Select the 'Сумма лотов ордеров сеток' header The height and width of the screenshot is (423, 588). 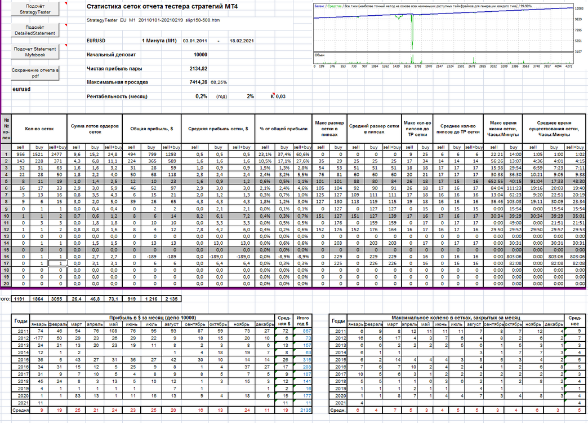click(95, 129)
